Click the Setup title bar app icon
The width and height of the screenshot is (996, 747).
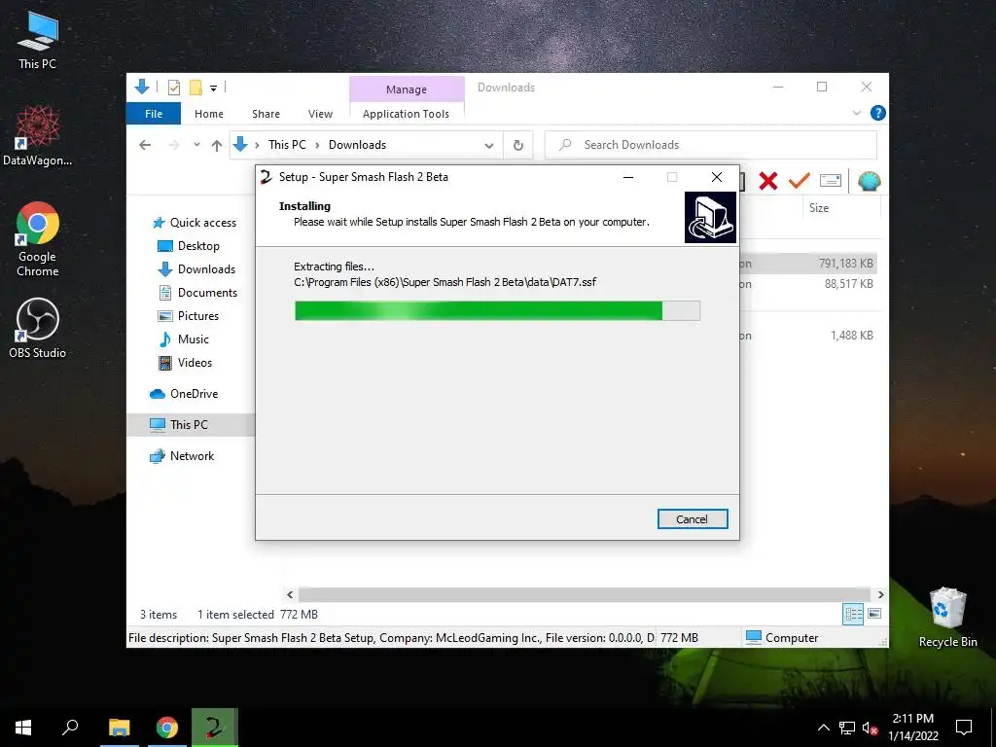[267, 177]
